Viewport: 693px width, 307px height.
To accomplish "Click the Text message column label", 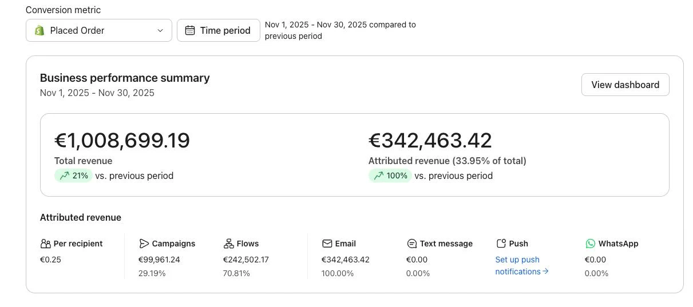I will click(x=446, y=244).
